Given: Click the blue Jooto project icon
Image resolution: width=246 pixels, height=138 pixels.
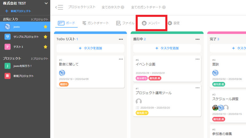Looking at the screenshot, I should [x=7, y=27].
